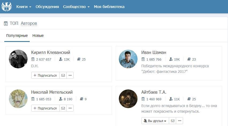Click the Авторов category link
The image size is (228, 126).
point(29,23)
